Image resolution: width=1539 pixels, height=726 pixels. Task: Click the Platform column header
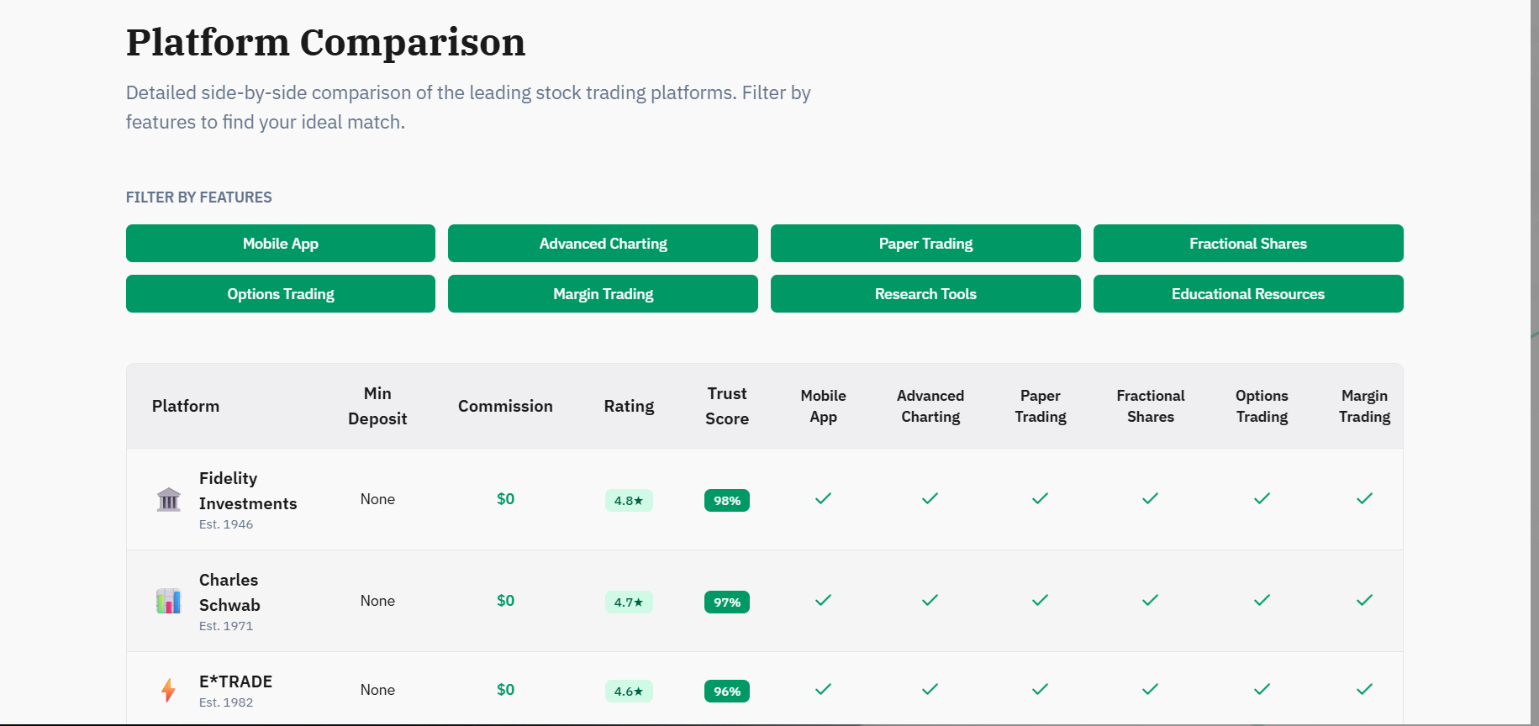click(186, 406)
